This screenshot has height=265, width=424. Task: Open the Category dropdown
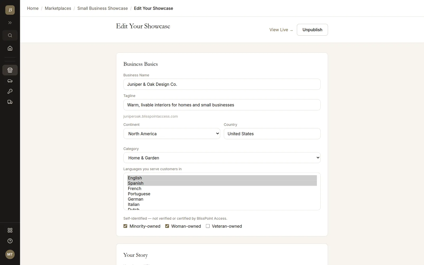[x=222, y=158]
